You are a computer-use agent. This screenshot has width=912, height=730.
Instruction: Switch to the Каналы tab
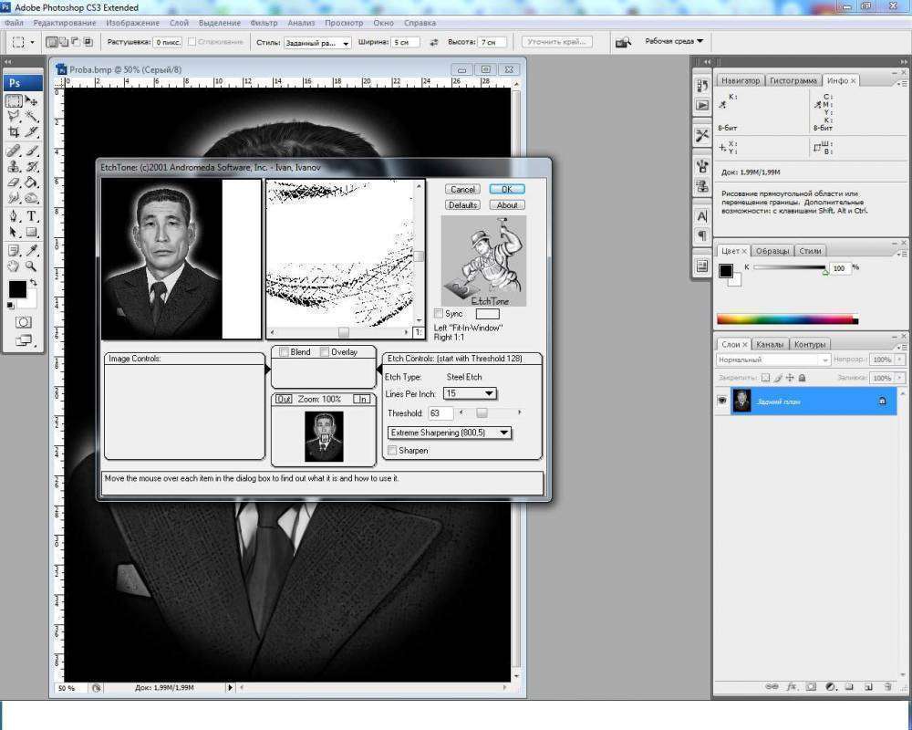point(770,344)
